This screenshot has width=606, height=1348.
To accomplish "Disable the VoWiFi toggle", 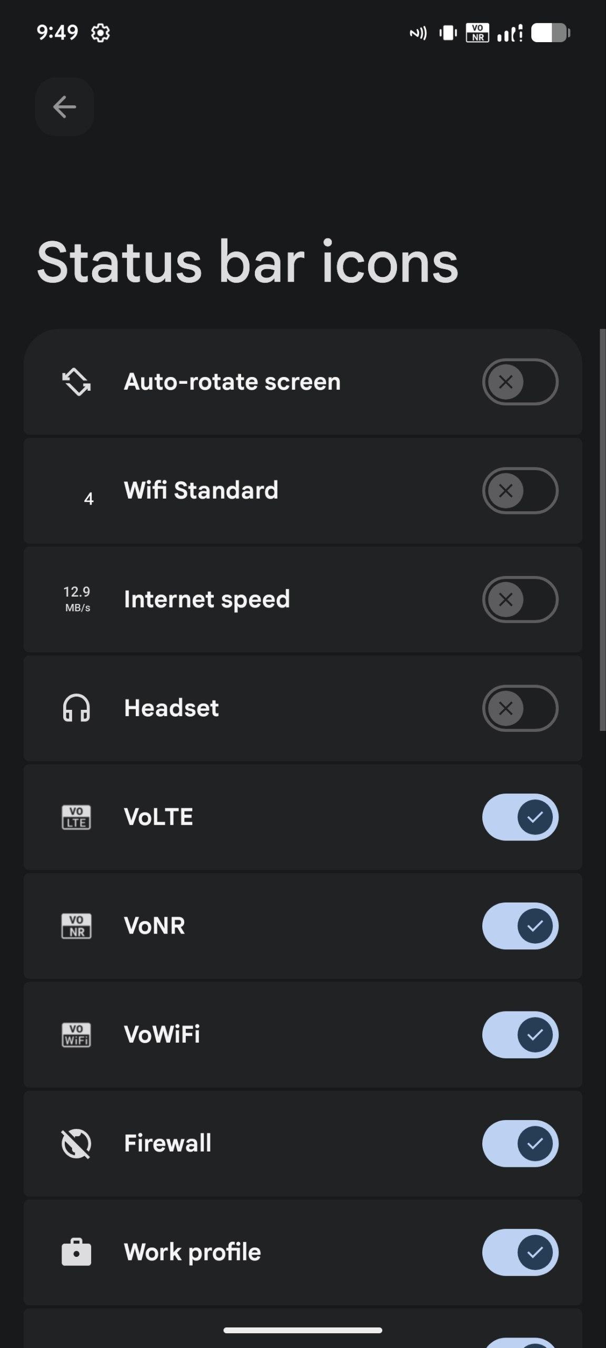I will (x=520, y=1035).
